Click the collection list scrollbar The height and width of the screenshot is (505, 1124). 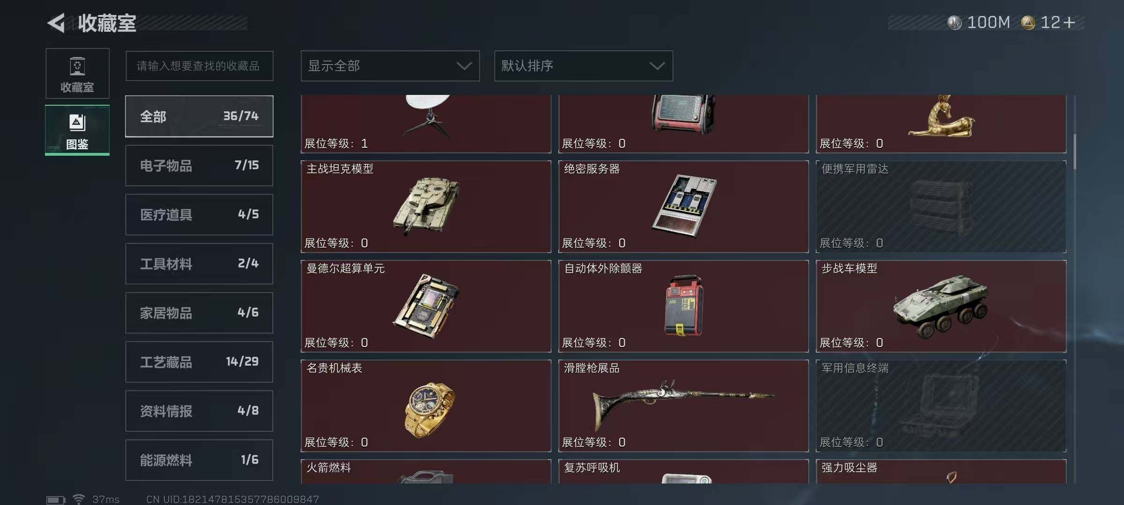click(x=1074, y=152)
